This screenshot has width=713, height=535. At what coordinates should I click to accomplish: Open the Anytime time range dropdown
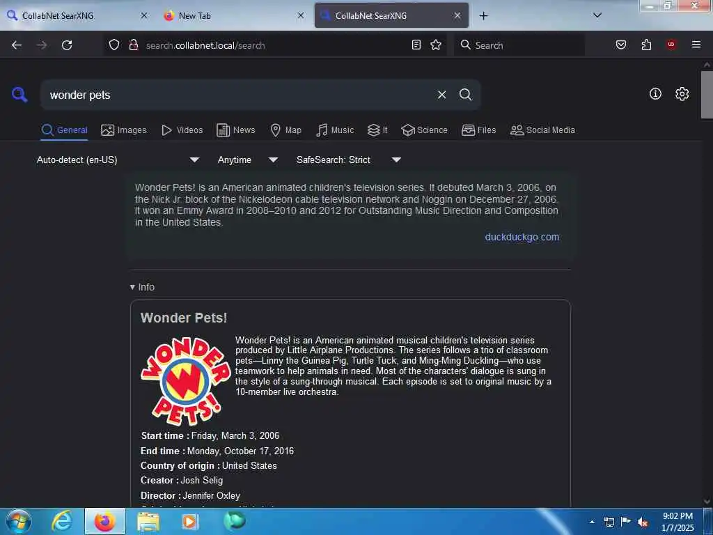point(248,160)
